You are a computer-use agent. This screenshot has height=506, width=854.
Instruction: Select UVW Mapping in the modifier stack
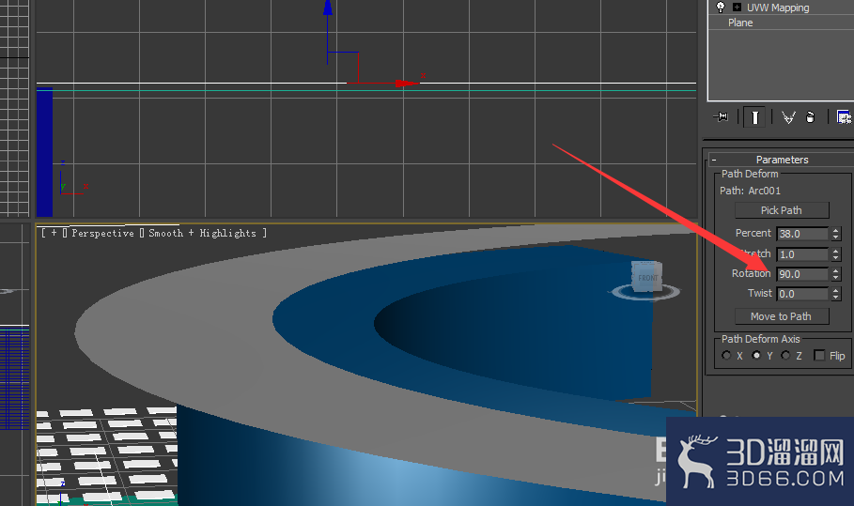pyautogui.click(x=778, y=8)
